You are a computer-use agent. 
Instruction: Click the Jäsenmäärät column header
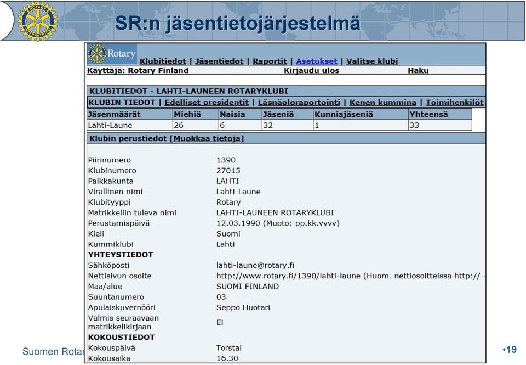129,114
